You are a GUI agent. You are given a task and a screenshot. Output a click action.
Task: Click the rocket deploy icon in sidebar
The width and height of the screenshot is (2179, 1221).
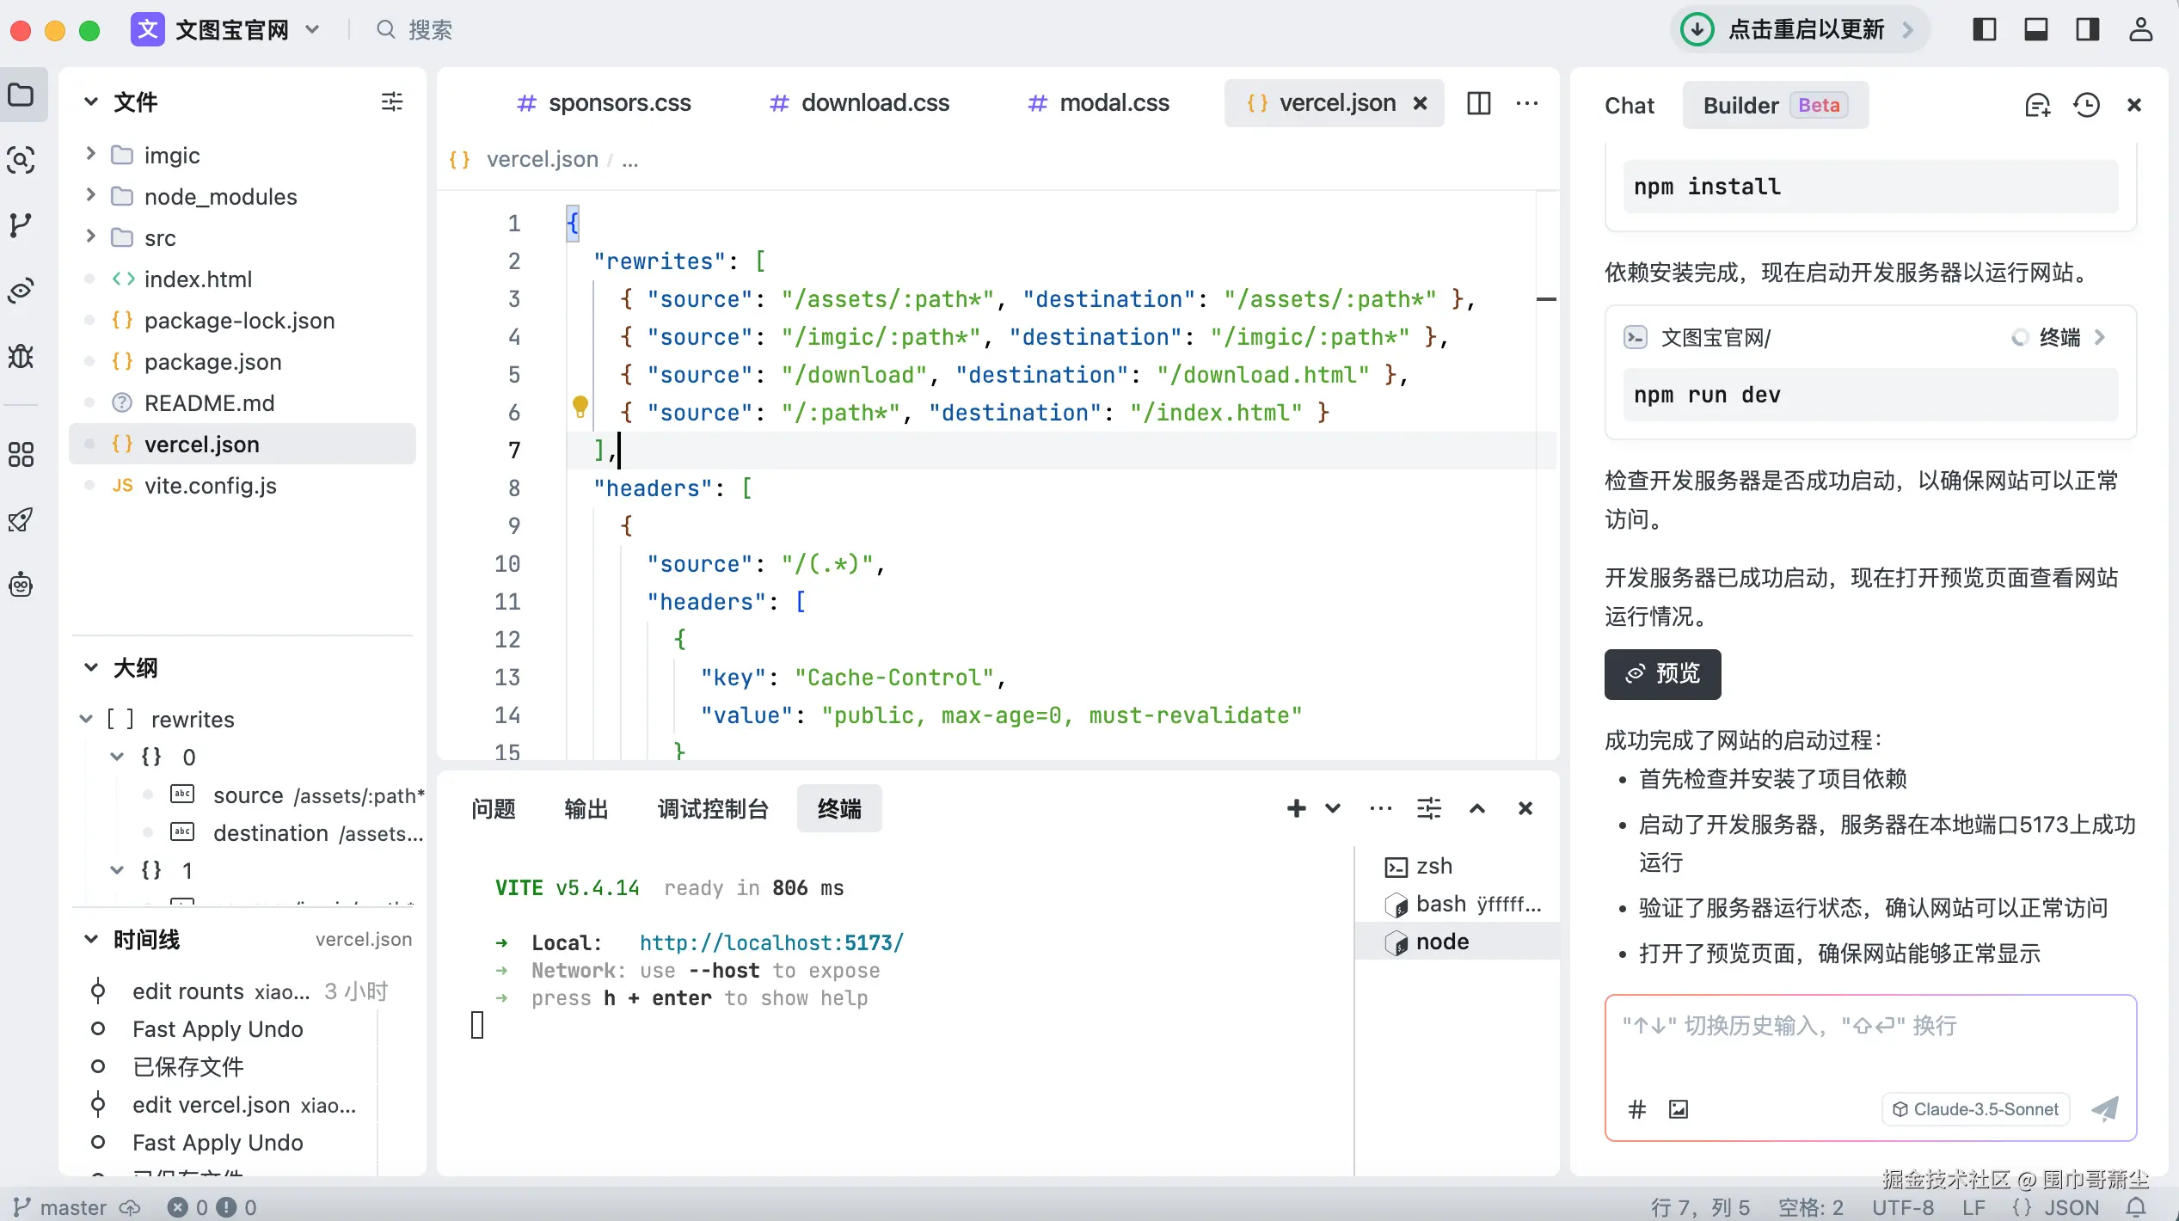[21, 519]
